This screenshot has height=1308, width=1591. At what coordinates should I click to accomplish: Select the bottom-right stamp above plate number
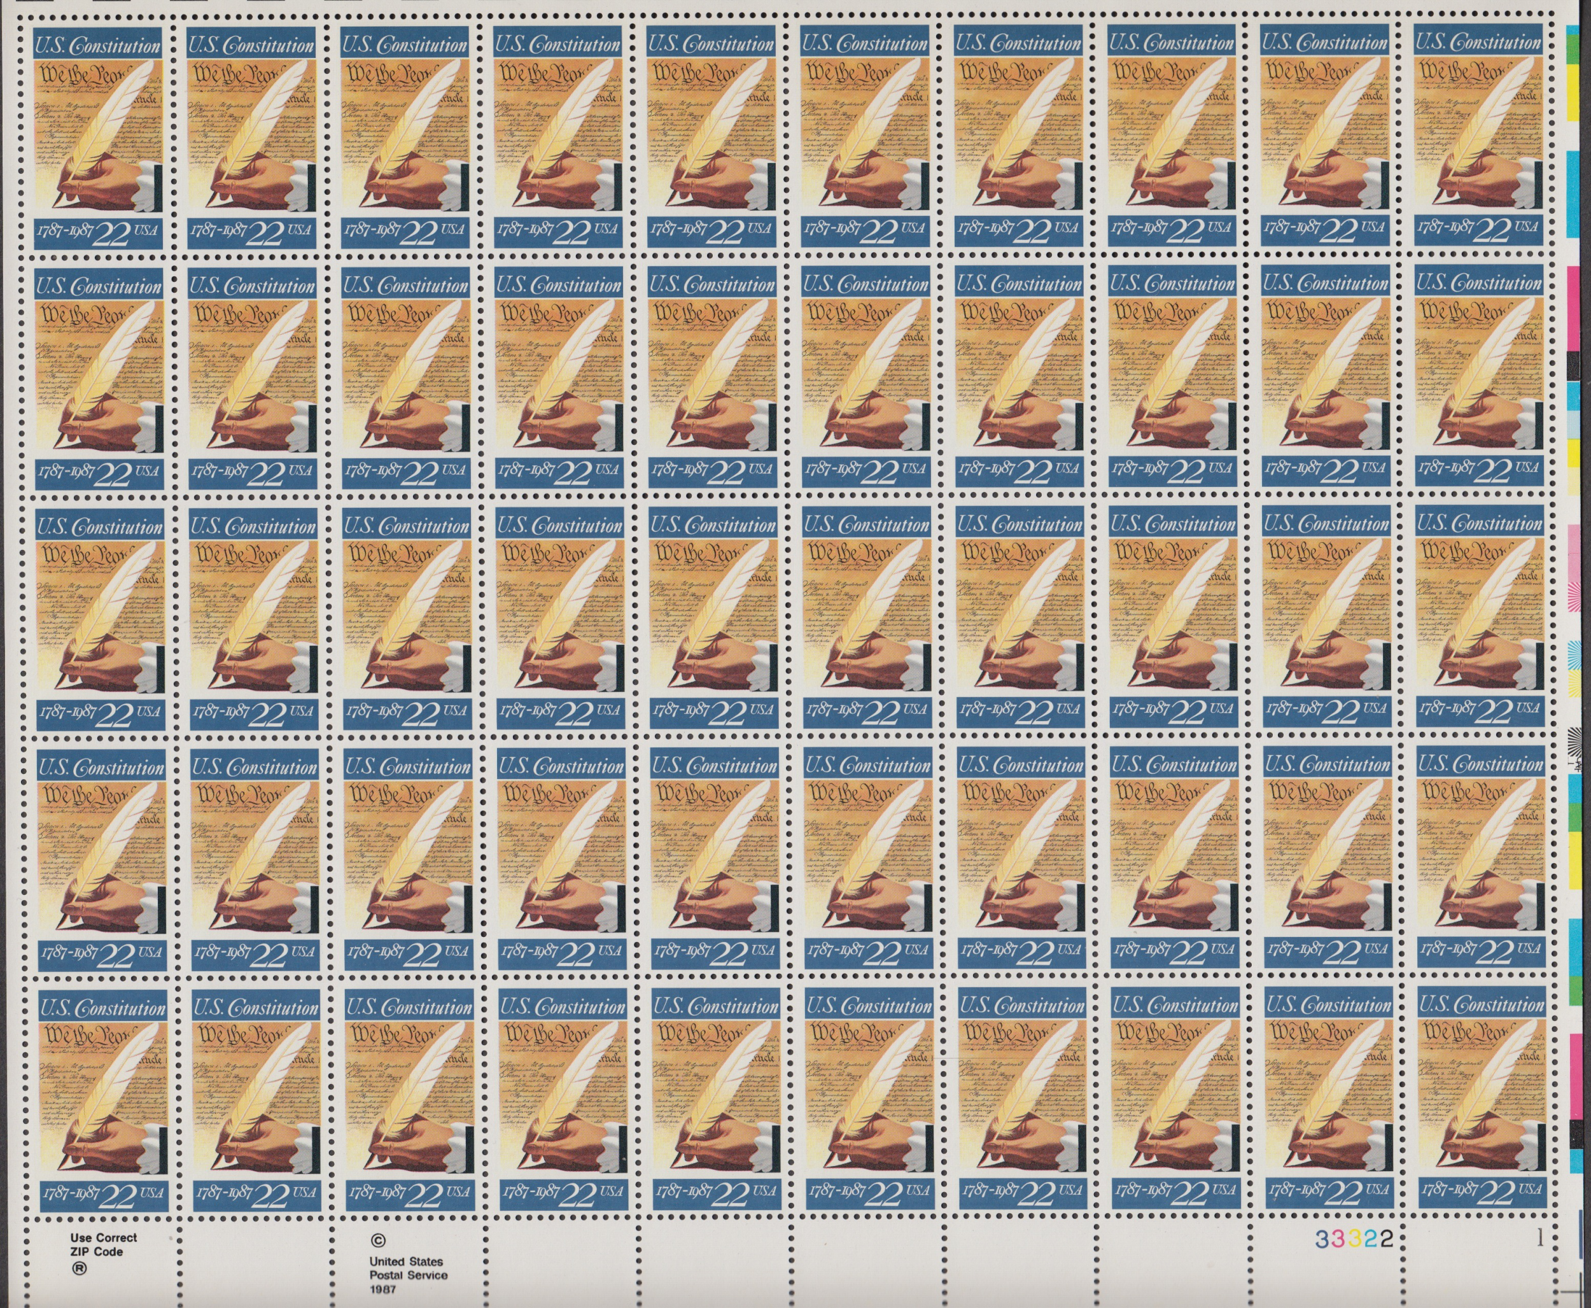pos(1483,1099)
